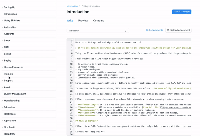Image resolution: width=200 pixels, height=136 pixels.
Task: Switch to the Preview tab
Action: [83, 21]
